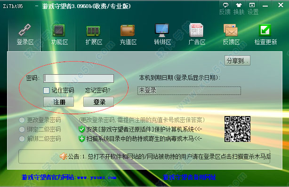Open the 充值区 wallet icon
This screenshot has width=289, height=187.
click(x=128, y=31)
